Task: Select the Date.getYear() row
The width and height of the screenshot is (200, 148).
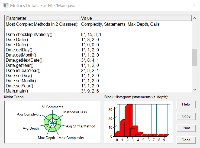Action: pos(98,65)
